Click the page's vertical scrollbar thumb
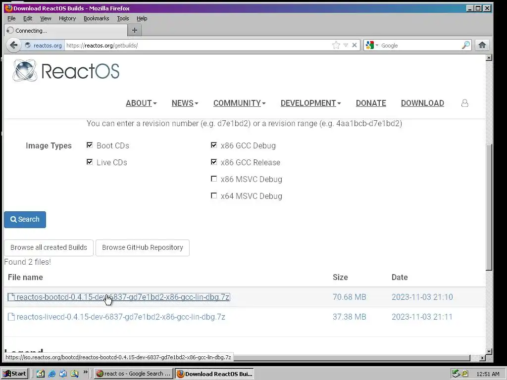This screenshot has width=507, height=380. pos(489,207)
